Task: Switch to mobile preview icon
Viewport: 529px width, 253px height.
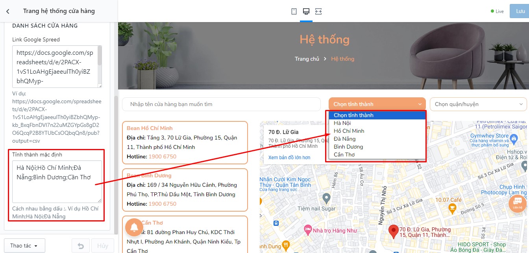Action: 294,11
